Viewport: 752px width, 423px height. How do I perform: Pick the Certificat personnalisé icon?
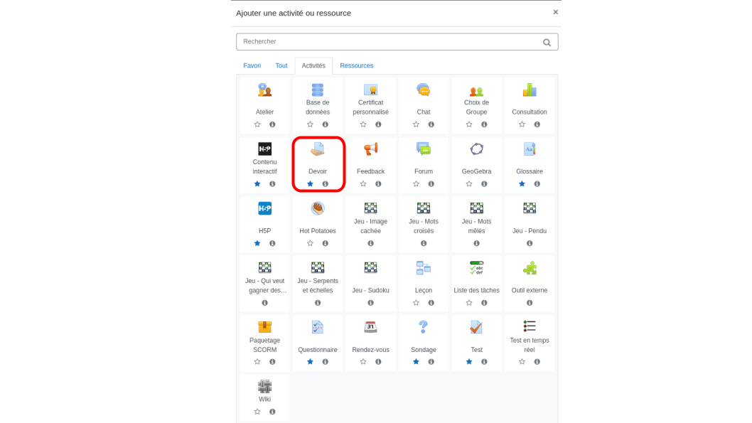(x=371, y=90)
